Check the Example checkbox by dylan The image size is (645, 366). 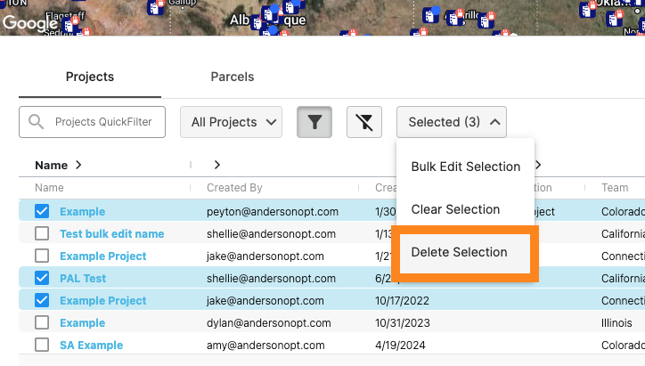(x=42, y=322)
